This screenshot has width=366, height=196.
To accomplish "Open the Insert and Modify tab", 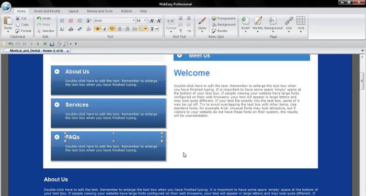I will click(x=47, y=11).
